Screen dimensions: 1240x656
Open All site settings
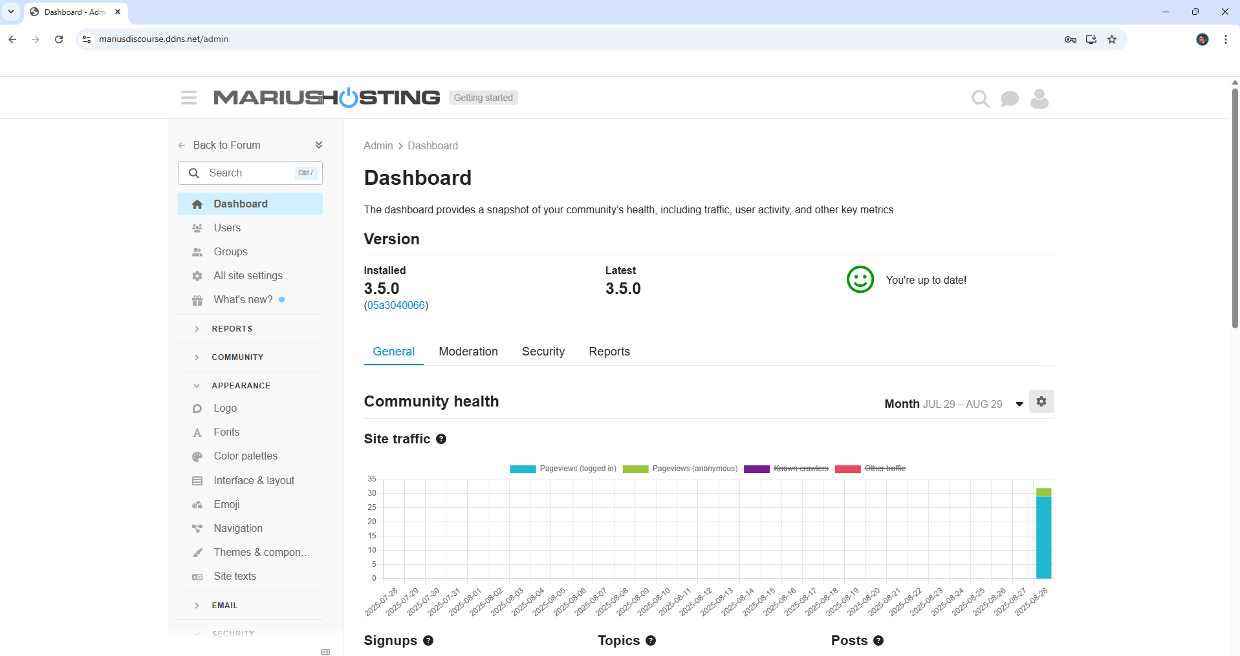250,276
